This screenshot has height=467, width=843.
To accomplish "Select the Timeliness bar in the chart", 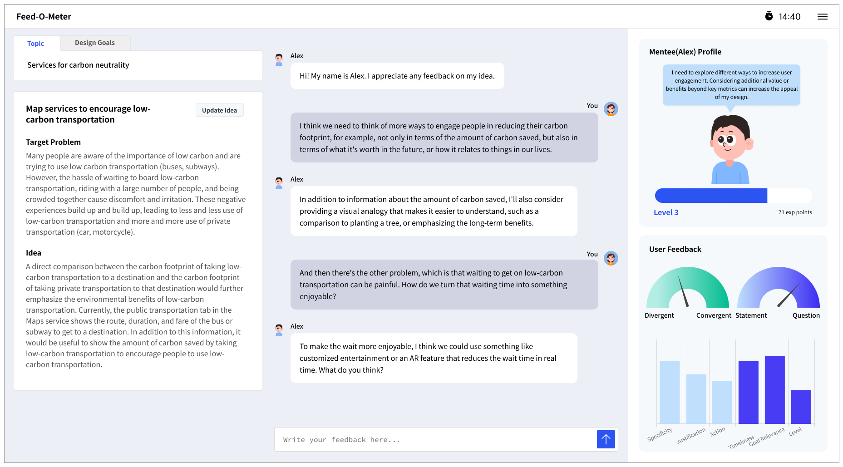I will pos(749,393).
